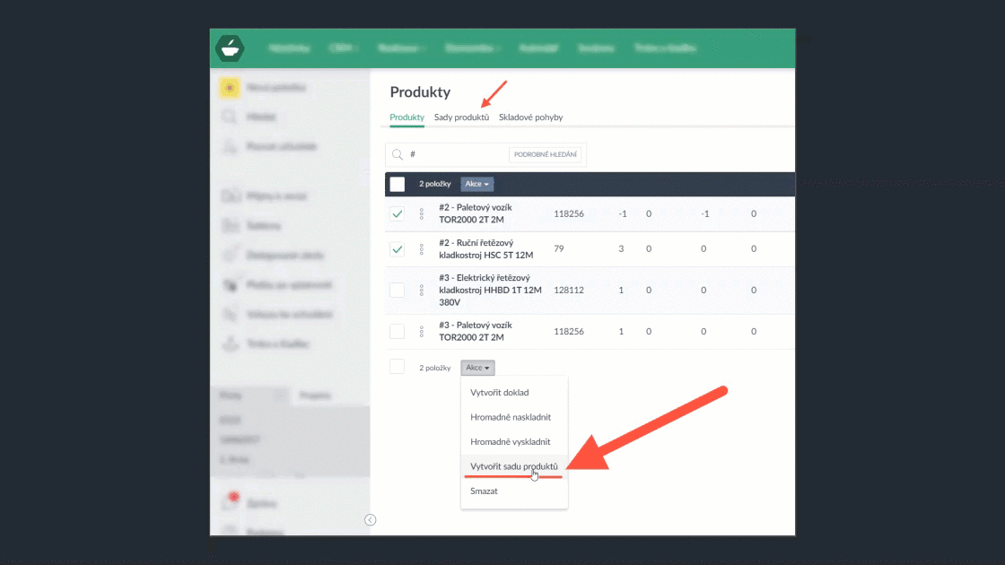
Task: Click the magnifier icon in product search box
Action: pos(396,154)
